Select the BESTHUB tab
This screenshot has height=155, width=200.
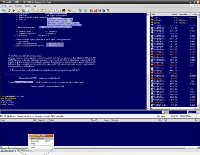point(25,150)
